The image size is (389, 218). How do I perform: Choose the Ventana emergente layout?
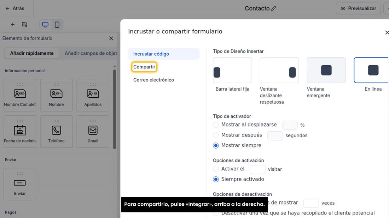tap(326, 70)
